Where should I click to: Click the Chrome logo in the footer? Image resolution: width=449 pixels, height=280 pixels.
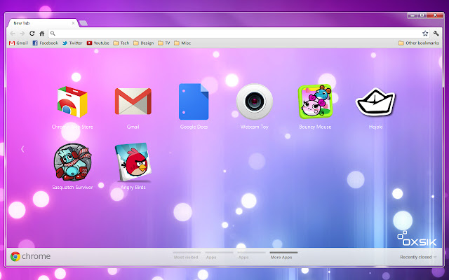[30, 256]
